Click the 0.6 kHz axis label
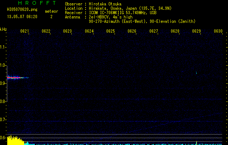 3,138
